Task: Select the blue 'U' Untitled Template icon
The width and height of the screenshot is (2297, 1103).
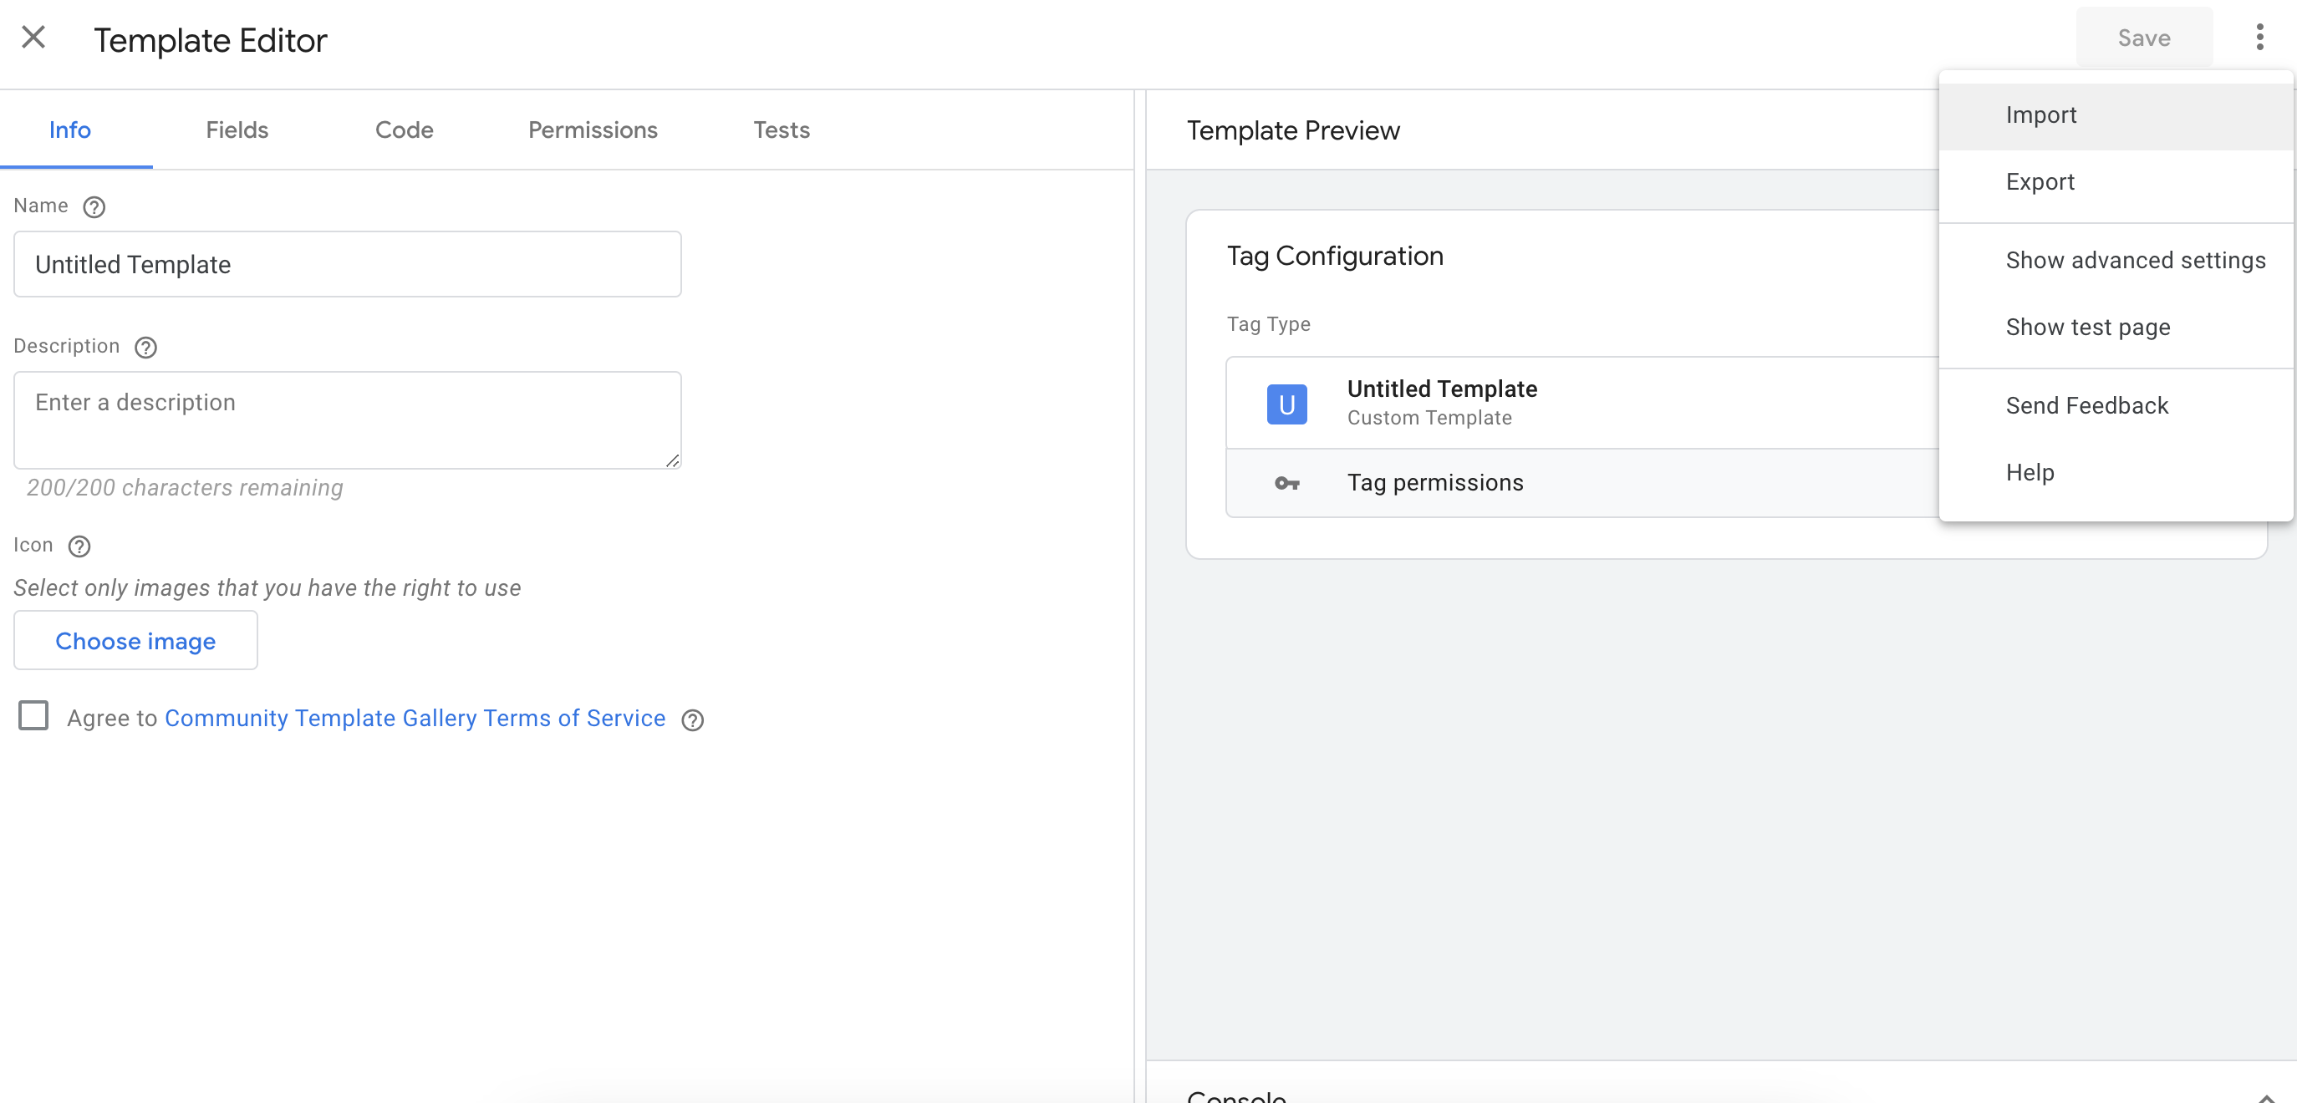Action: [1286, 403]
